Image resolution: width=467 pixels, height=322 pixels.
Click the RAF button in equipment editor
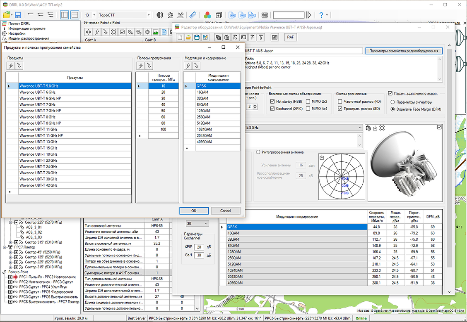coord(290,37)
